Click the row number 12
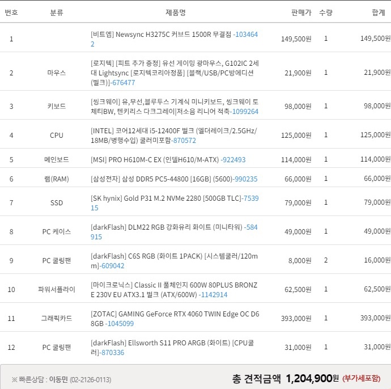 11,348
